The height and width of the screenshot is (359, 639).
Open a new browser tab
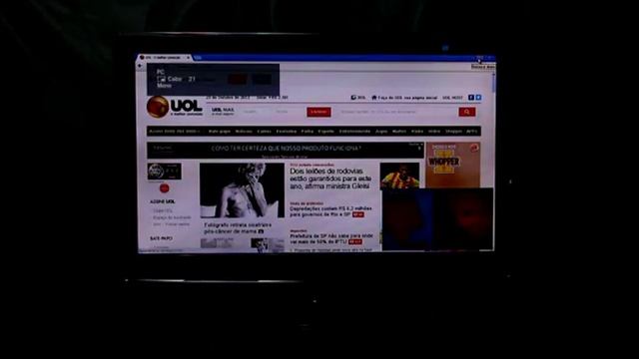pos(198,58)
